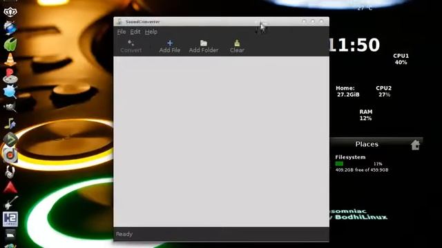
Task: Click the headphones dock icon
Action: pos(10,172)
